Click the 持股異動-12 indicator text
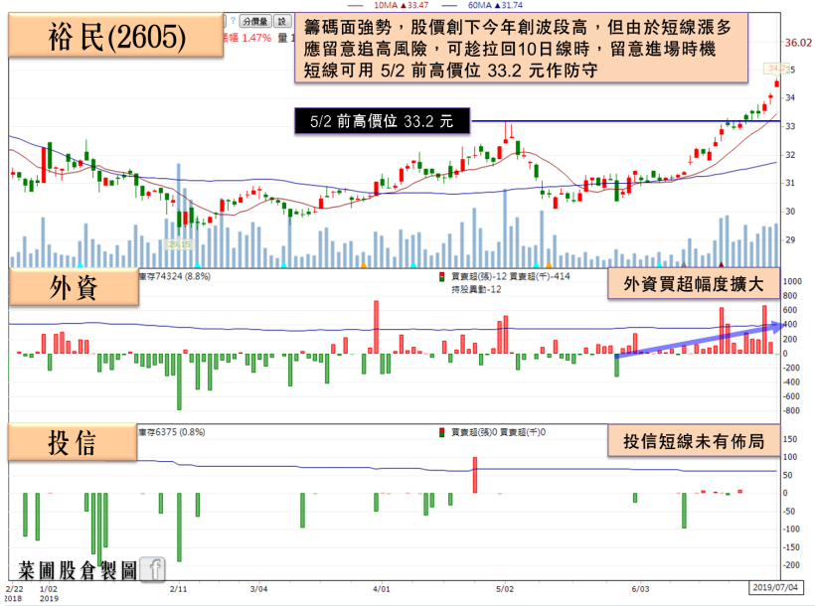Viewport: 815px width, 606px height. coord(476,289)
